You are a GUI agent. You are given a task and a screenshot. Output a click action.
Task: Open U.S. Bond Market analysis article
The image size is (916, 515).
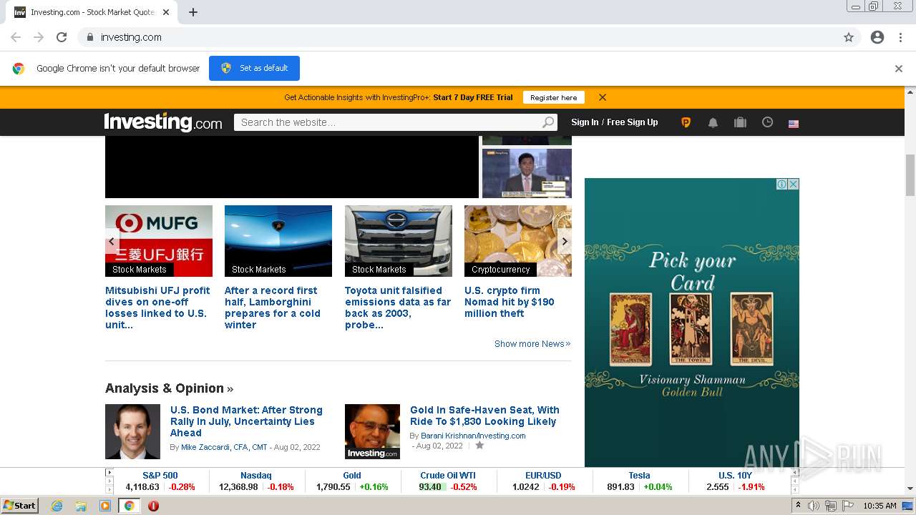coord(246,421)
